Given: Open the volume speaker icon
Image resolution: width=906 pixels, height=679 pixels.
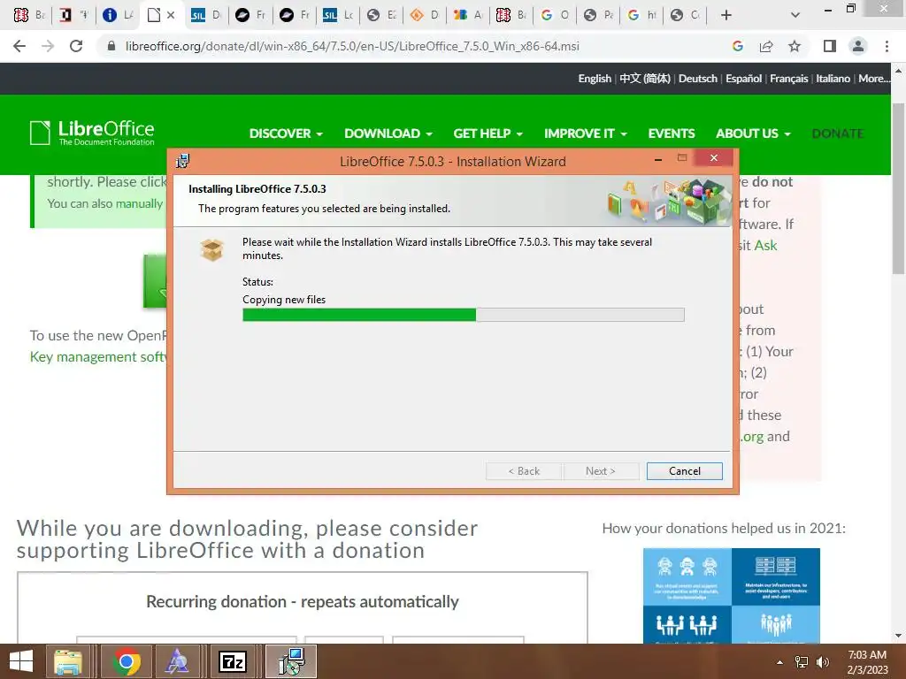Looking at the screenshot, I should [822, 662].
